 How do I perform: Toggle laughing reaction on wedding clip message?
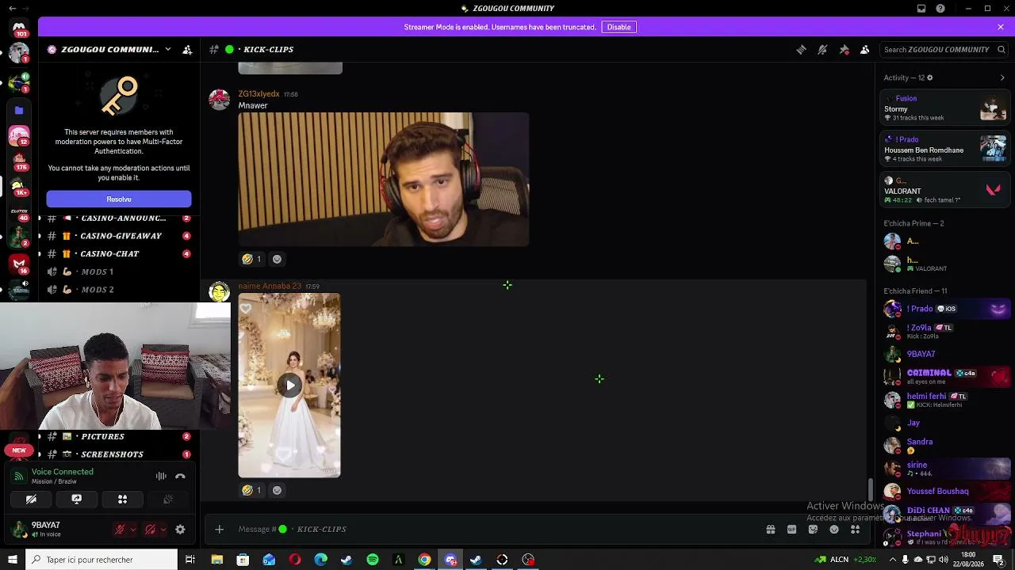pyautogui.click(x=251, y=490)
